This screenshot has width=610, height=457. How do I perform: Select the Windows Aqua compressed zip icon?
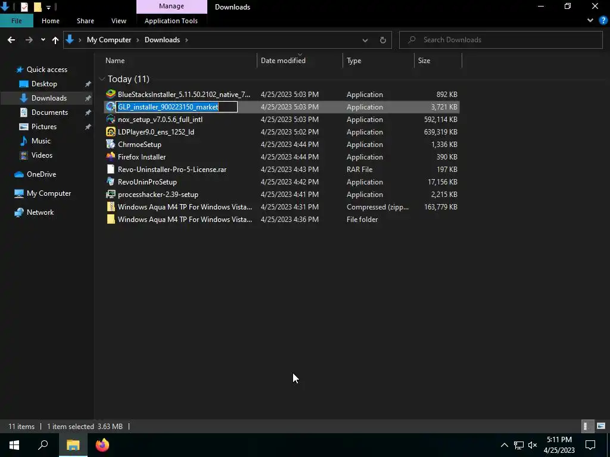coord(111,206)
